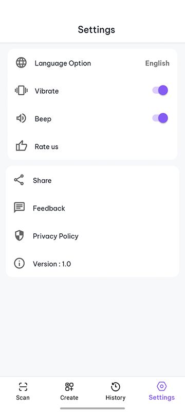Switch to the Scan tab
This screenshot has height=412, width=185.
pos(23,391)
